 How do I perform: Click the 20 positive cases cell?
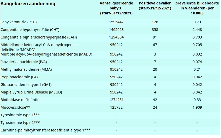[155, 70]
